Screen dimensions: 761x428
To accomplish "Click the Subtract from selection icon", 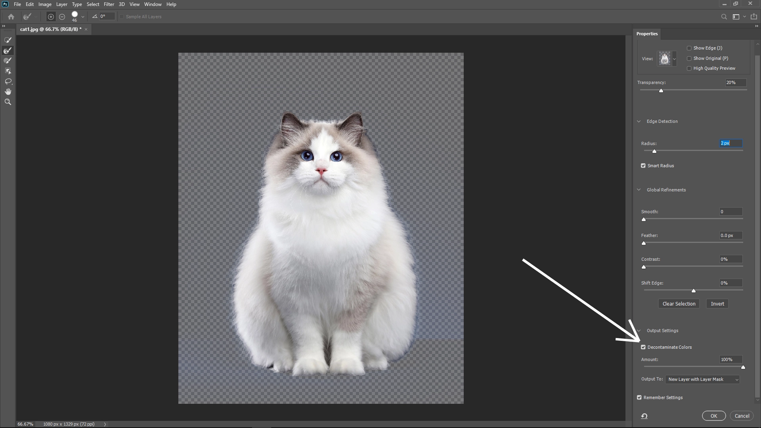I will [62, 17].
